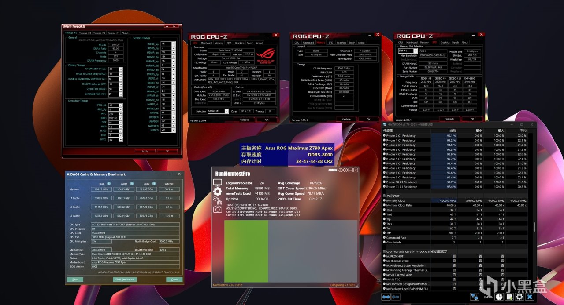
Task: Click Start Benchmark in AIDA64
Action: pos(125,280)
